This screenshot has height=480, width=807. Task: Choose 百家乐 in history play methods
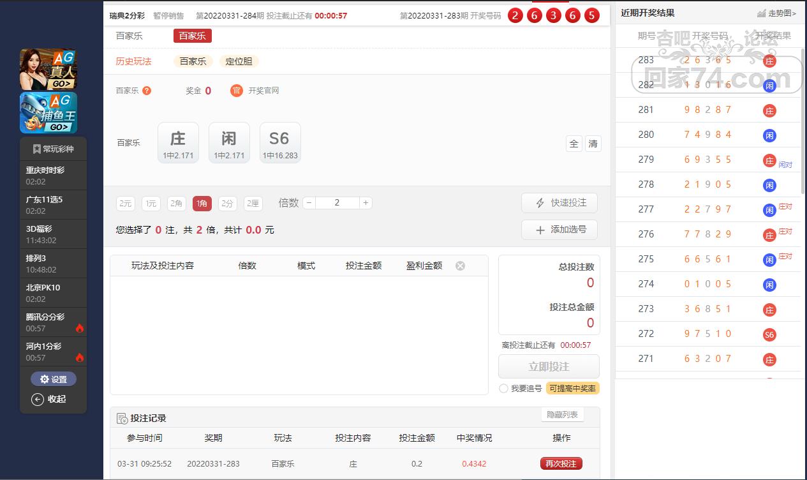[193, 61]
